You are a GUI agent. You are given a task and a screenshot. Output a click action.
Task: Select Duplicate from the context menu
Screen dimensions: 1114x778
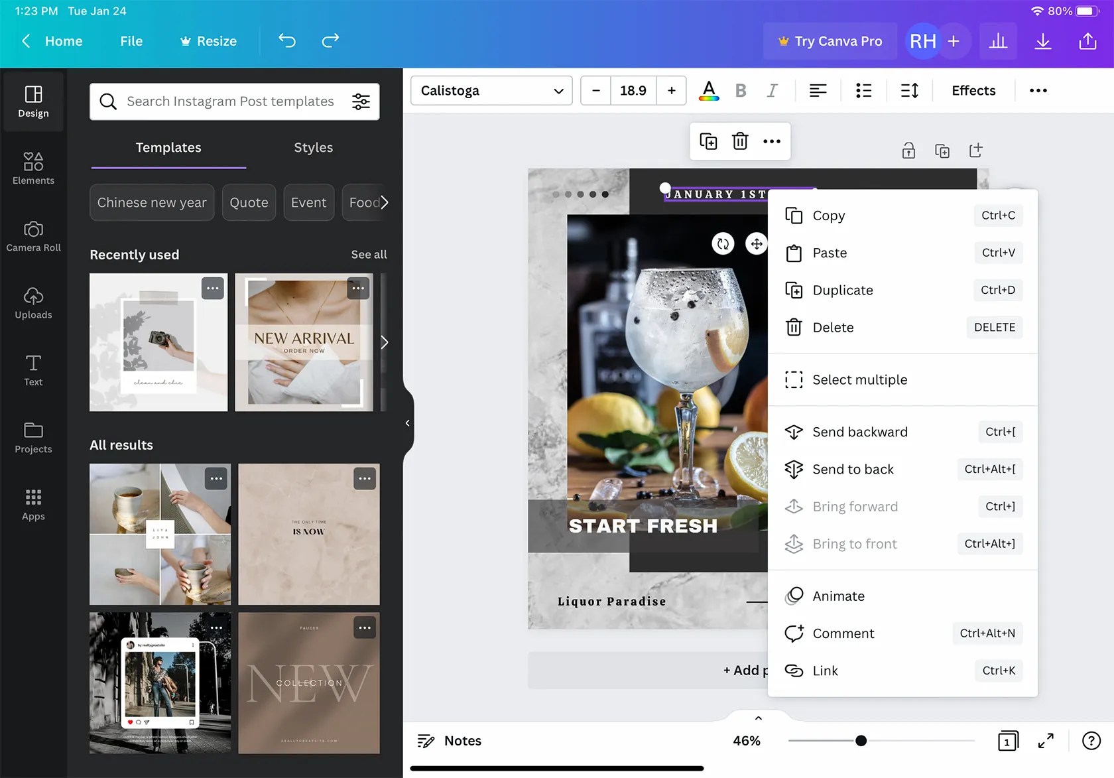point(842,290)
